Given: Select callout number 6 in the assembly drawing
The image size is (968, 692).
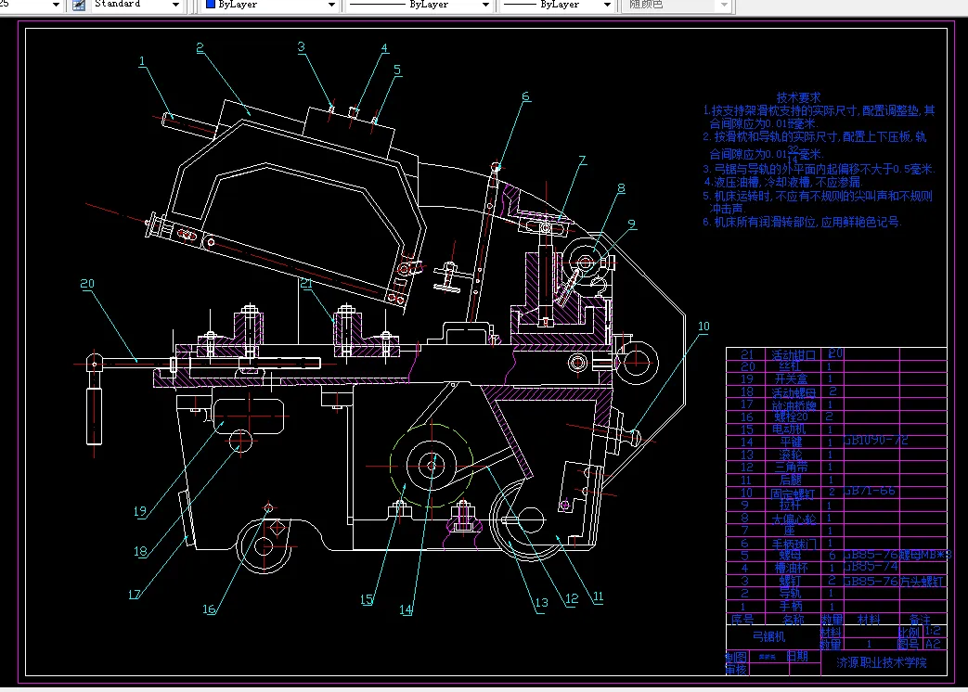Looking at the screenshot, I should (x=525, y=96).
